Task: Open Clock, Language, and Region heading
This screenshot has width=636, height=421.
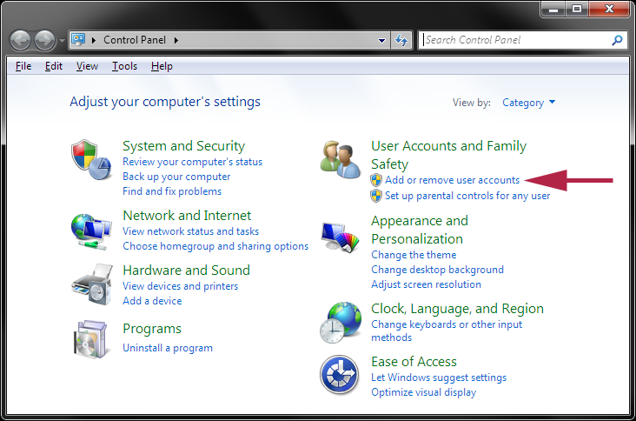Action: click(x=457, y=309)
